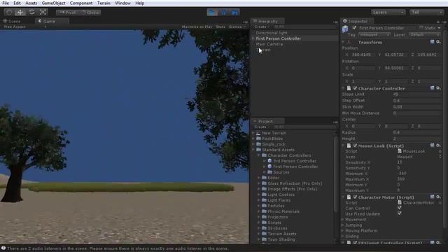Toggle the Character Controller enabled checkbox
The width and height of the screenshot is (448, 252).
(x=355, y=88)
